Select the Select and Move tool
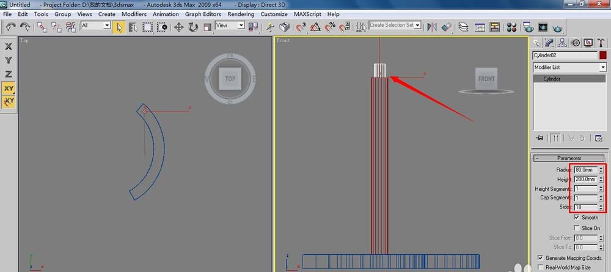Image resolution: width=611 pixels, height=272 pixels. [x=179, y=27]
